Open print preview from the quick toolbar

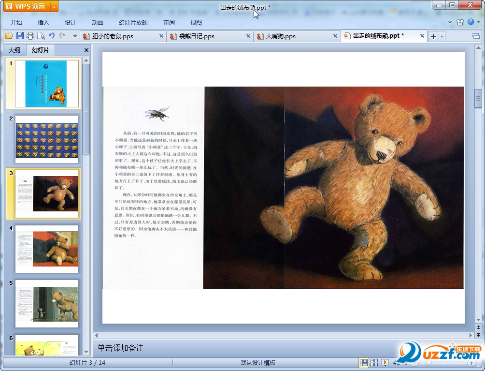click(41, 36)
